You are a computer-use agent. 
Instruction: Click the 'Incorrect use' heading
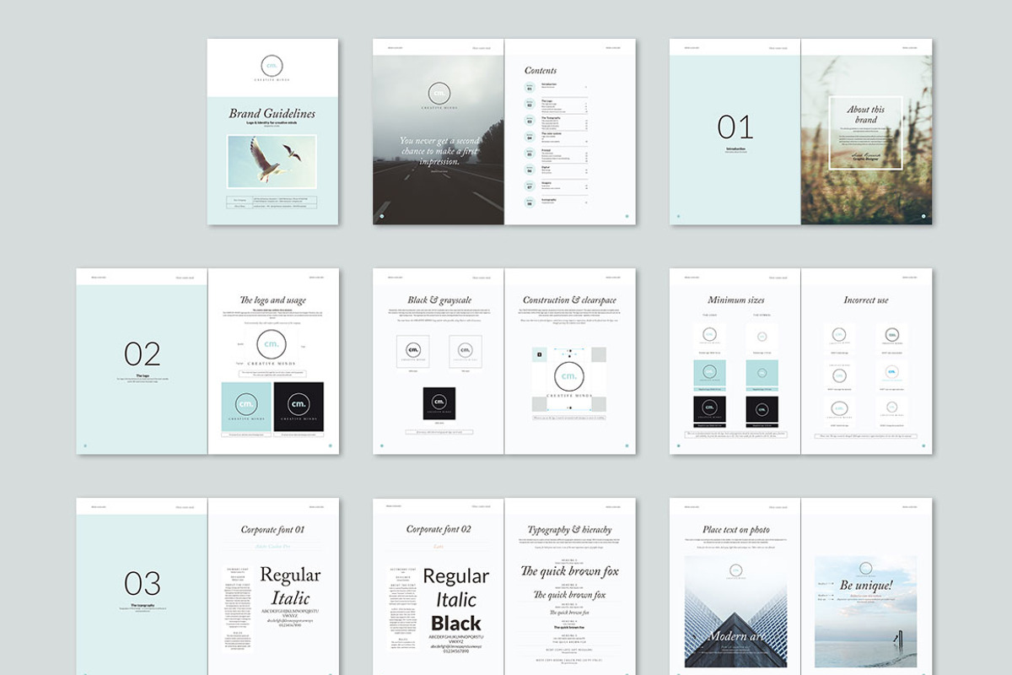click(x=866, y=300)
